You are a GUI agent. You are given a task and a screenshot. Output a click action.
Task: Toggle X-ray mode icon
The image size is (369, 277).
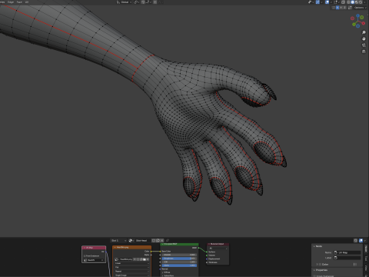click(343, 2)
